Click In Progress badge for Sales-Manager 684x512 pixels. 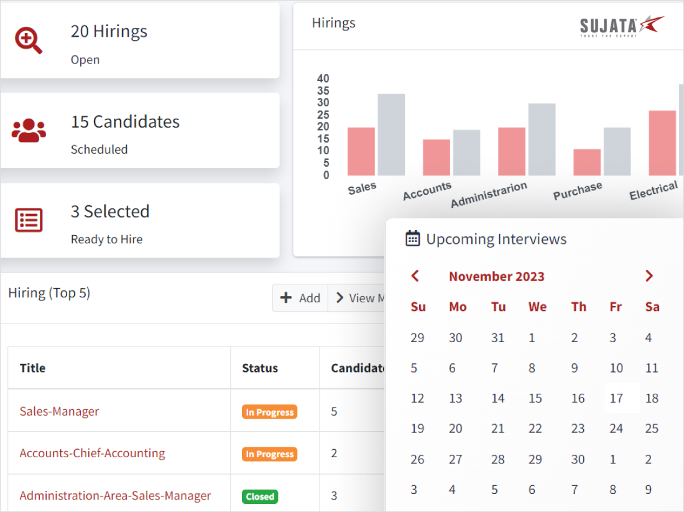coord(269,412)
